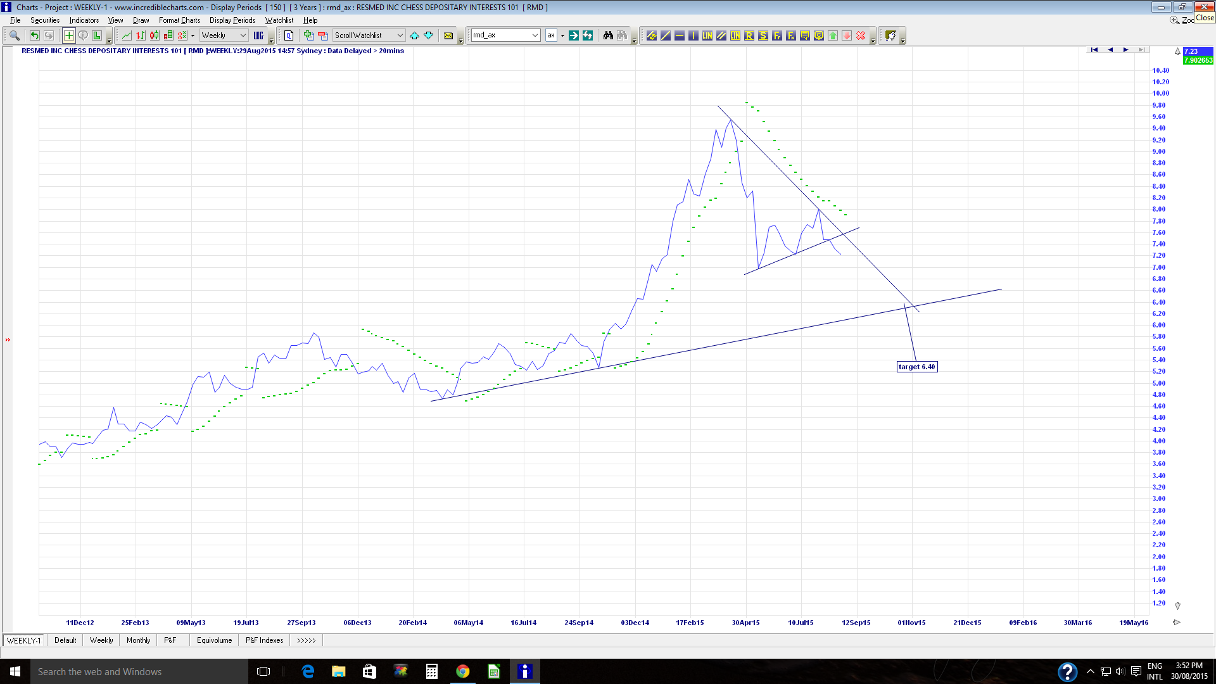The width and height of the screenshot is (1216, 684).
Task: Click scroll chart right arrow button
Action: coord(1125,50)
